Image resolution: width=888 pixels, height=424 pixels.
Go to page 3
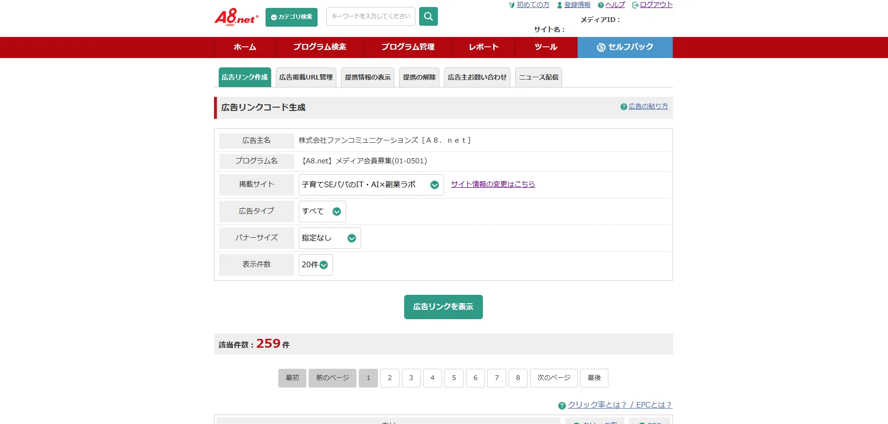(411, 378)
